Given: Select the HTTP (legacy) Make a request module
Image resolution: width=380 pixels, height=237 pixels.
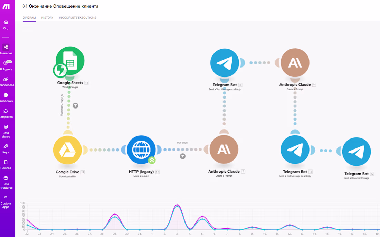Looking at the screenshot, I should coord(141,150).
